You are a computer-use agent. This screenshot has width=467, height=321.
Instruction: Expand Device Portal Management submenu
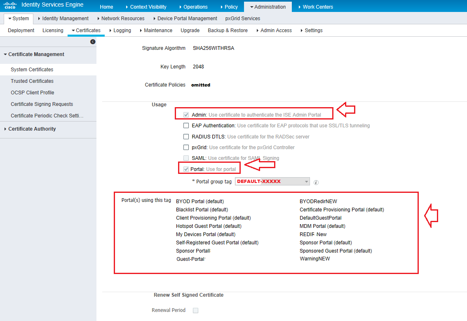pos(185,19)
